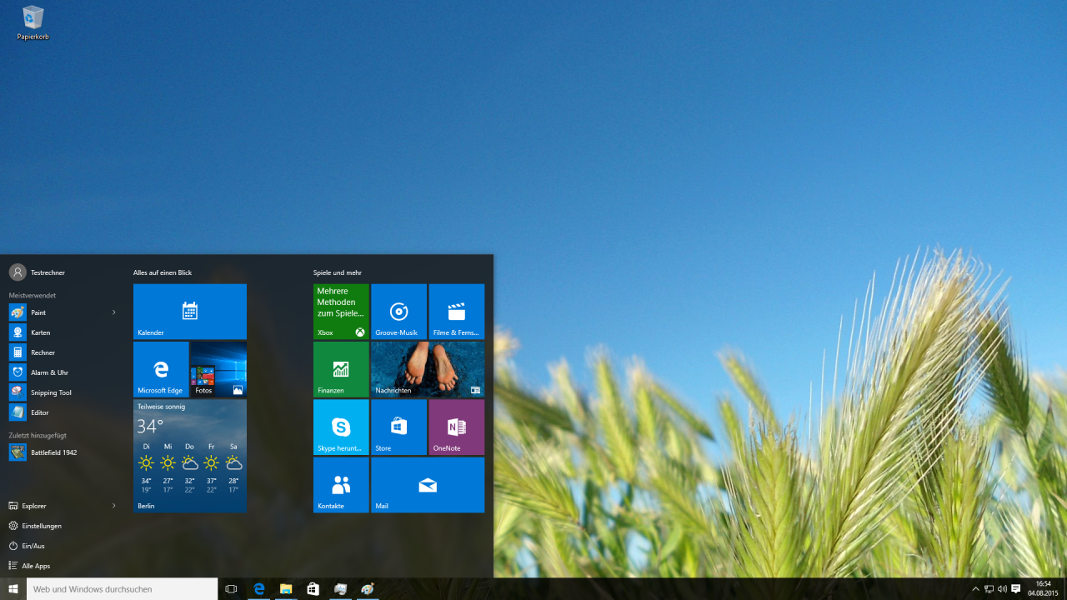The image size is (1067, 600).
Task: Launch the Microsoft Edge tile
Action: click(x=161, y=369)
